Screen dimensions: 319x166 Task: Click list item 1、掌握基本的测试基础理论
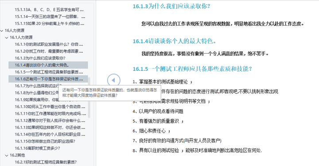[162, 82]
